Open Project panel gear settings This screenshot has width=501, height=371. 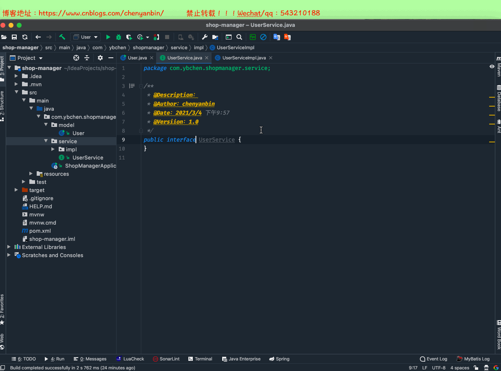tap(100, 58)
